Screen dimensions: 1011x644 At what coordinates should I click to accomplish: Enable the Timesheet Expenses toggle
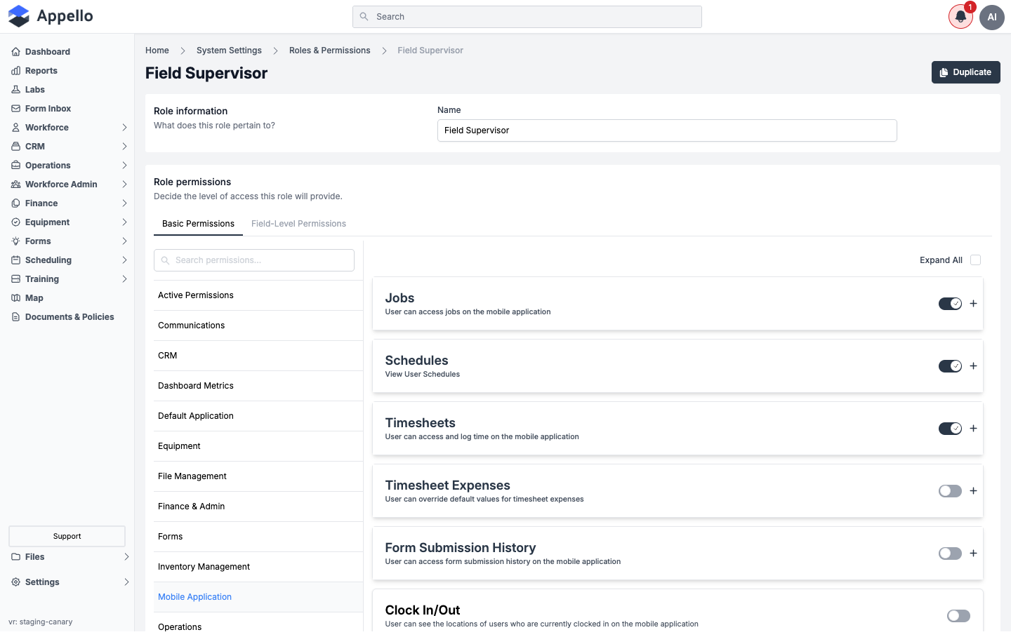coord(950,491)
